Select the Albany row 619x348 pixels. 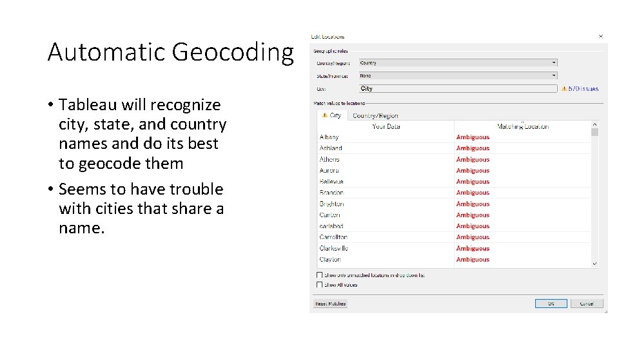pyautogui.click(x=454, y=137)
